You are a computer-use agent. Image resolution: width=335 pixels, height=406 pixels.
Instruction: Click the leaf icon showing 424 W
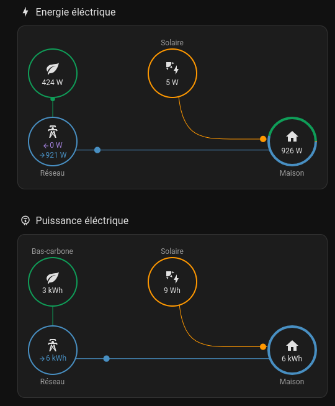(53, 69)
